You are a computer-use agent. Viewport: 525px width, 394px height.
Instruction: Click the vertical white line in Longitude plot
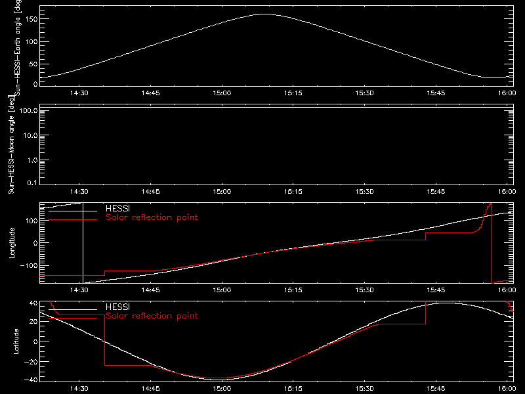83,243
